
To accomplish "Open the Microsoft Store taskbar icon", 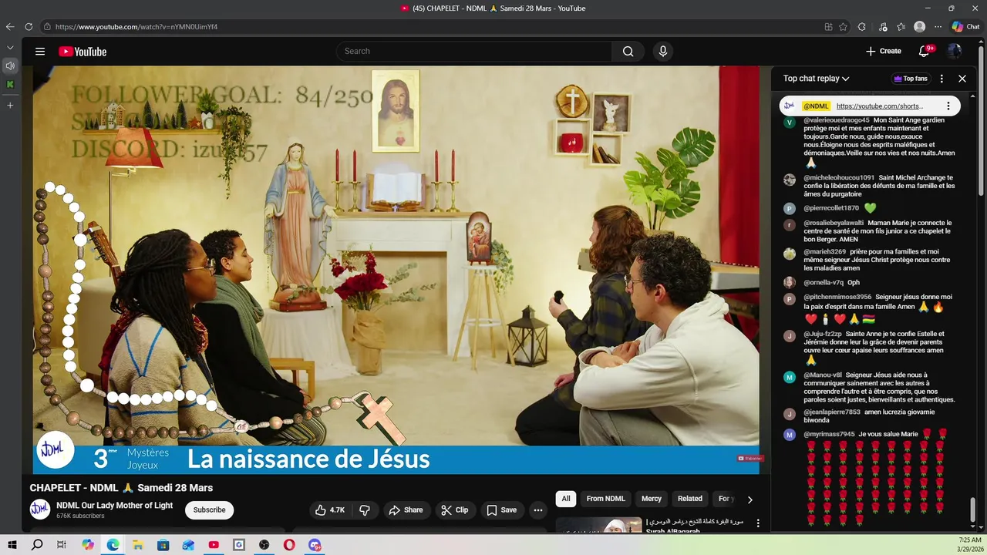I will [163, 545].
